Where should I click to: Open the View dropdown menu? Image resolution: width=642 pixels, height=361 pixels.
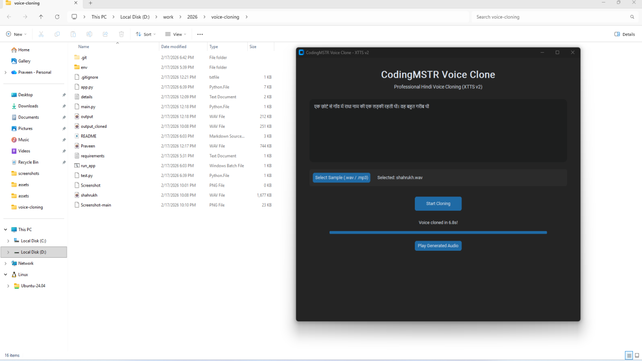click(176, 34)
